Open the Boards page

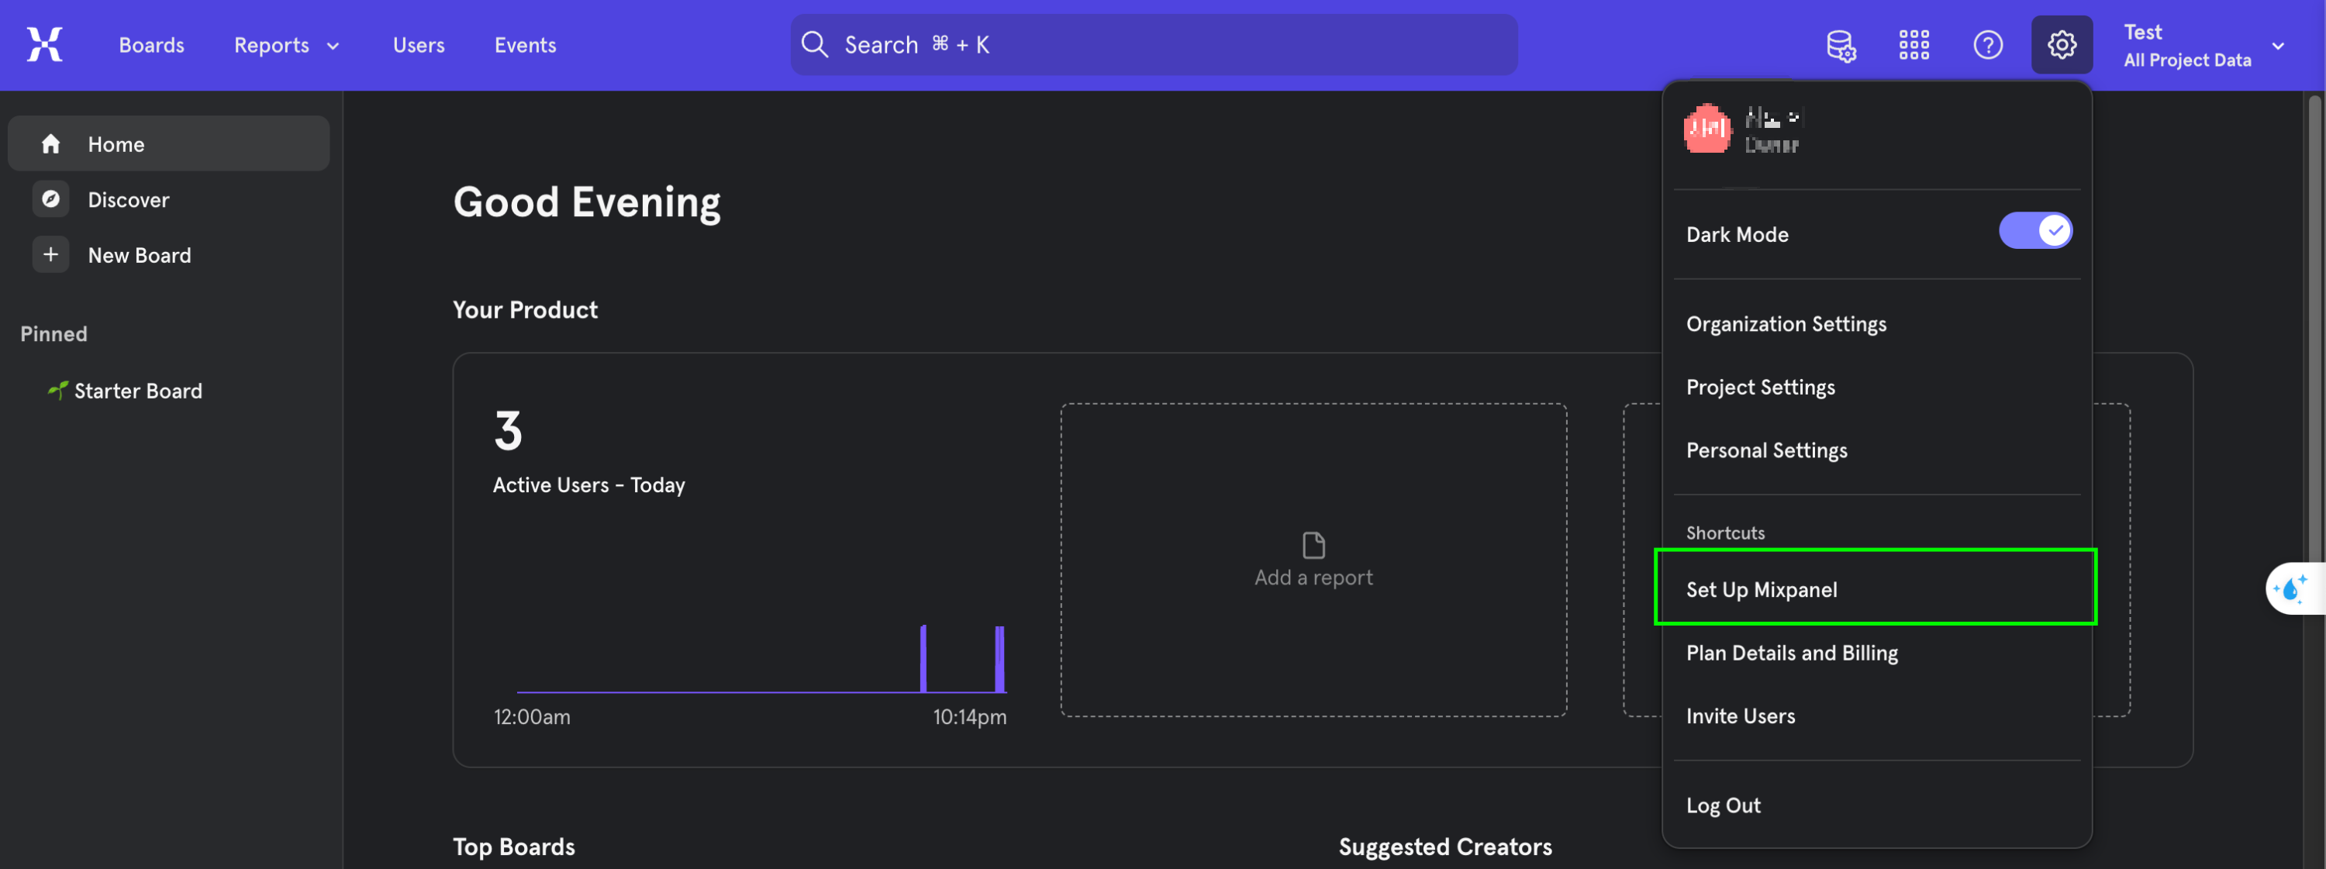point(152,45)
